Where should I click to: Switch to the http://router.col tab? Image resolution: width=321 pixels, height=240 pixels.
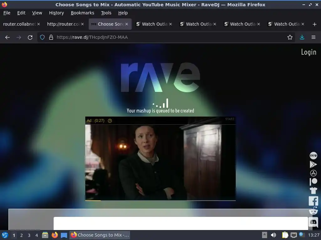63,24
